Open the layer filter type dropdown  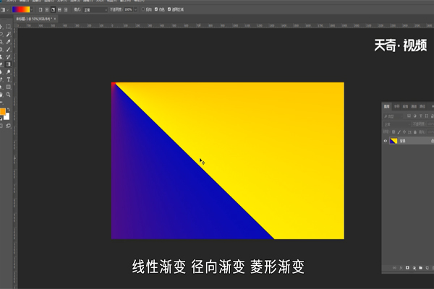(x=394, y=116)
